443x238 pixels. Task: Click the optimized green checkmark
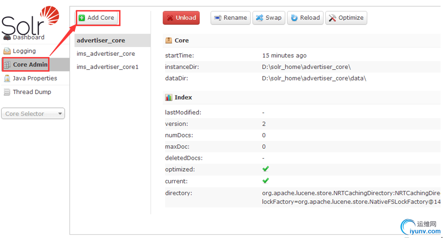(266, 169)
